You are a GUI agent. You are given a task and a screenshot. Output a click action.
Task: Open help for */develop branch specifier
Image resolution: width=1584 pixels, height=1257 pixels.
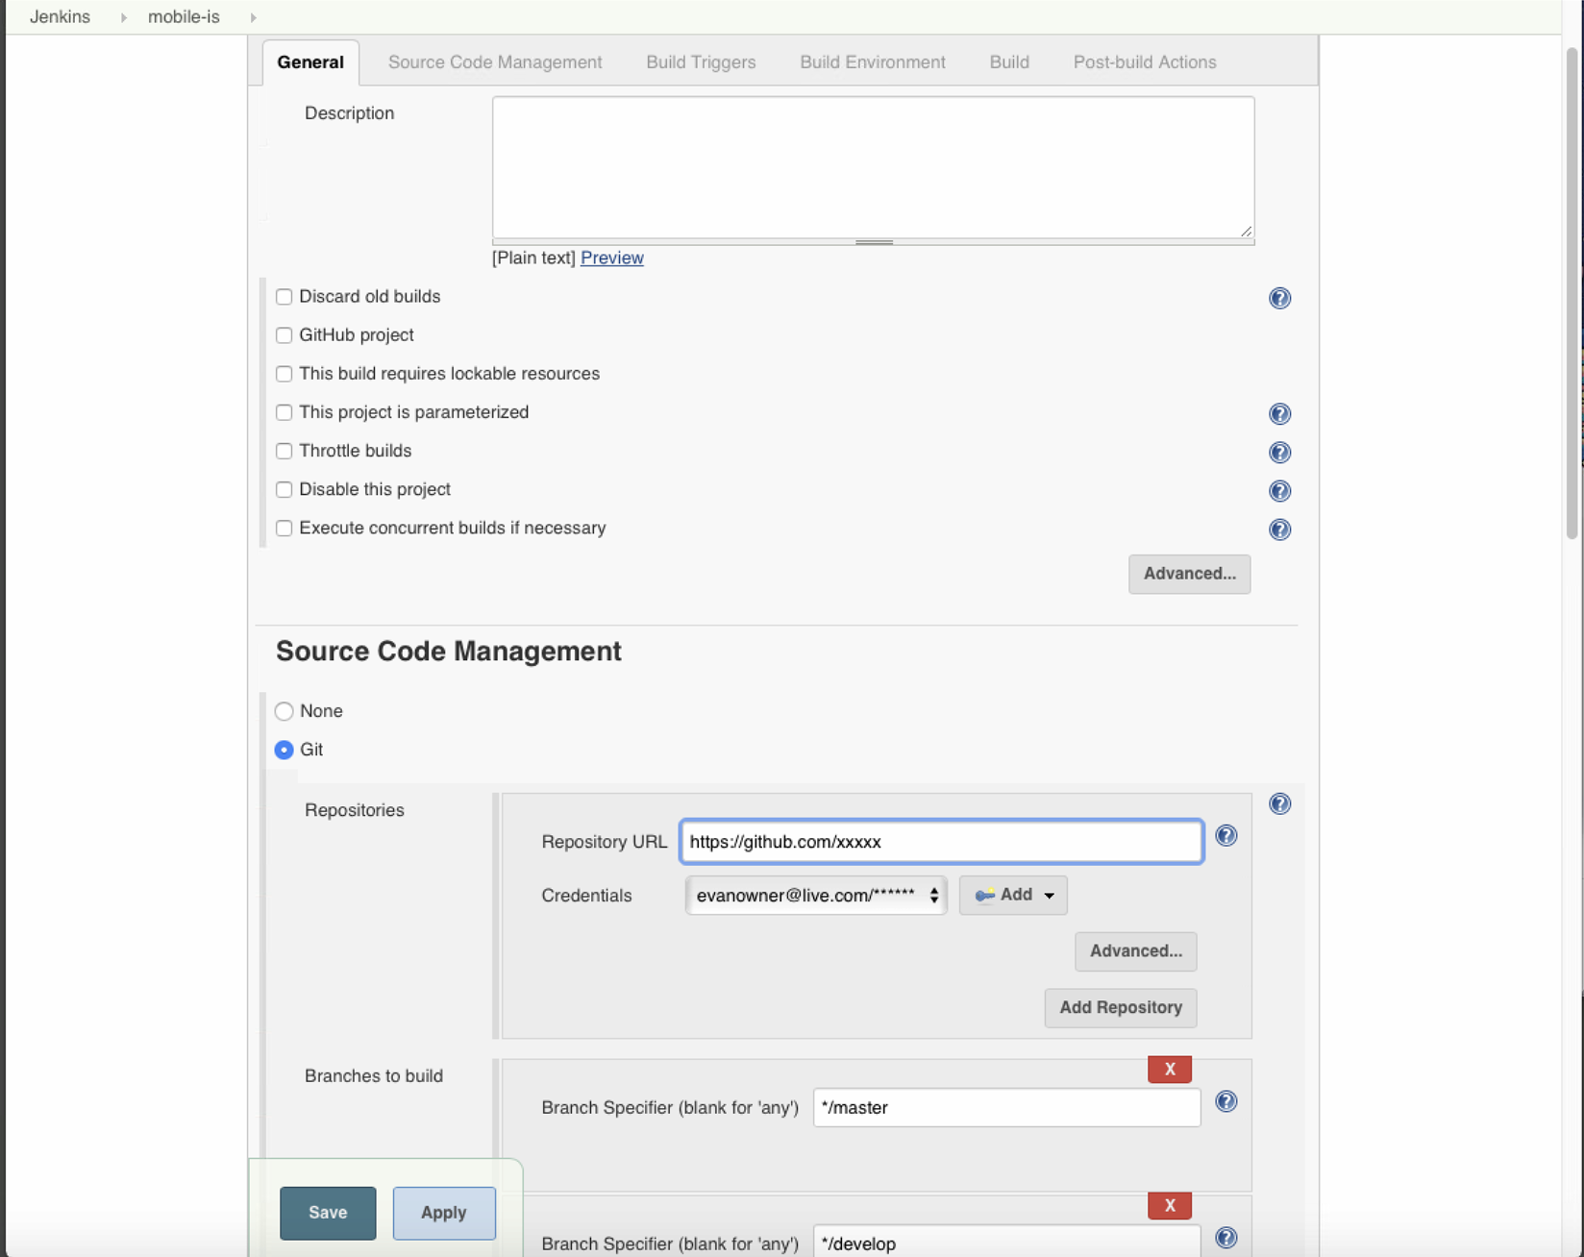(1225, 1238)
